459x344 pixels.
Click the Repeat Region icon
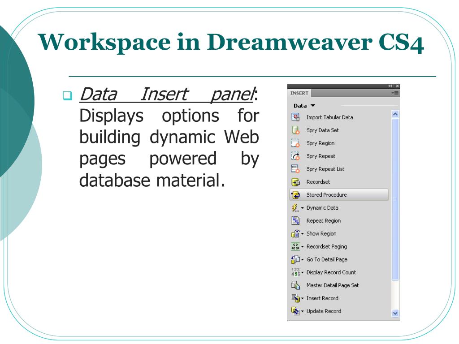pyautogui.click(x=295, y=220)
